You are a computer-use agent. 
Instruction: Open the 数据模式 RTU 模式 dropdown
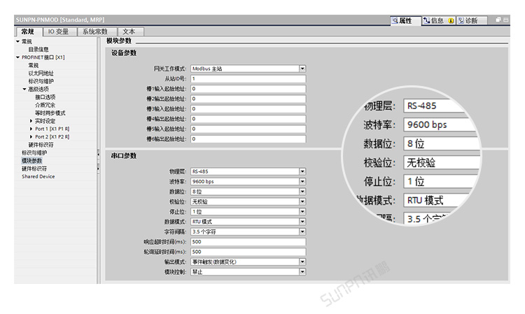pyautogui.click(x=302, y=222)
